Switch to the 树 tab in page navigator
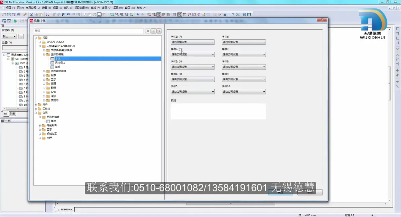 tap(5, 114)
